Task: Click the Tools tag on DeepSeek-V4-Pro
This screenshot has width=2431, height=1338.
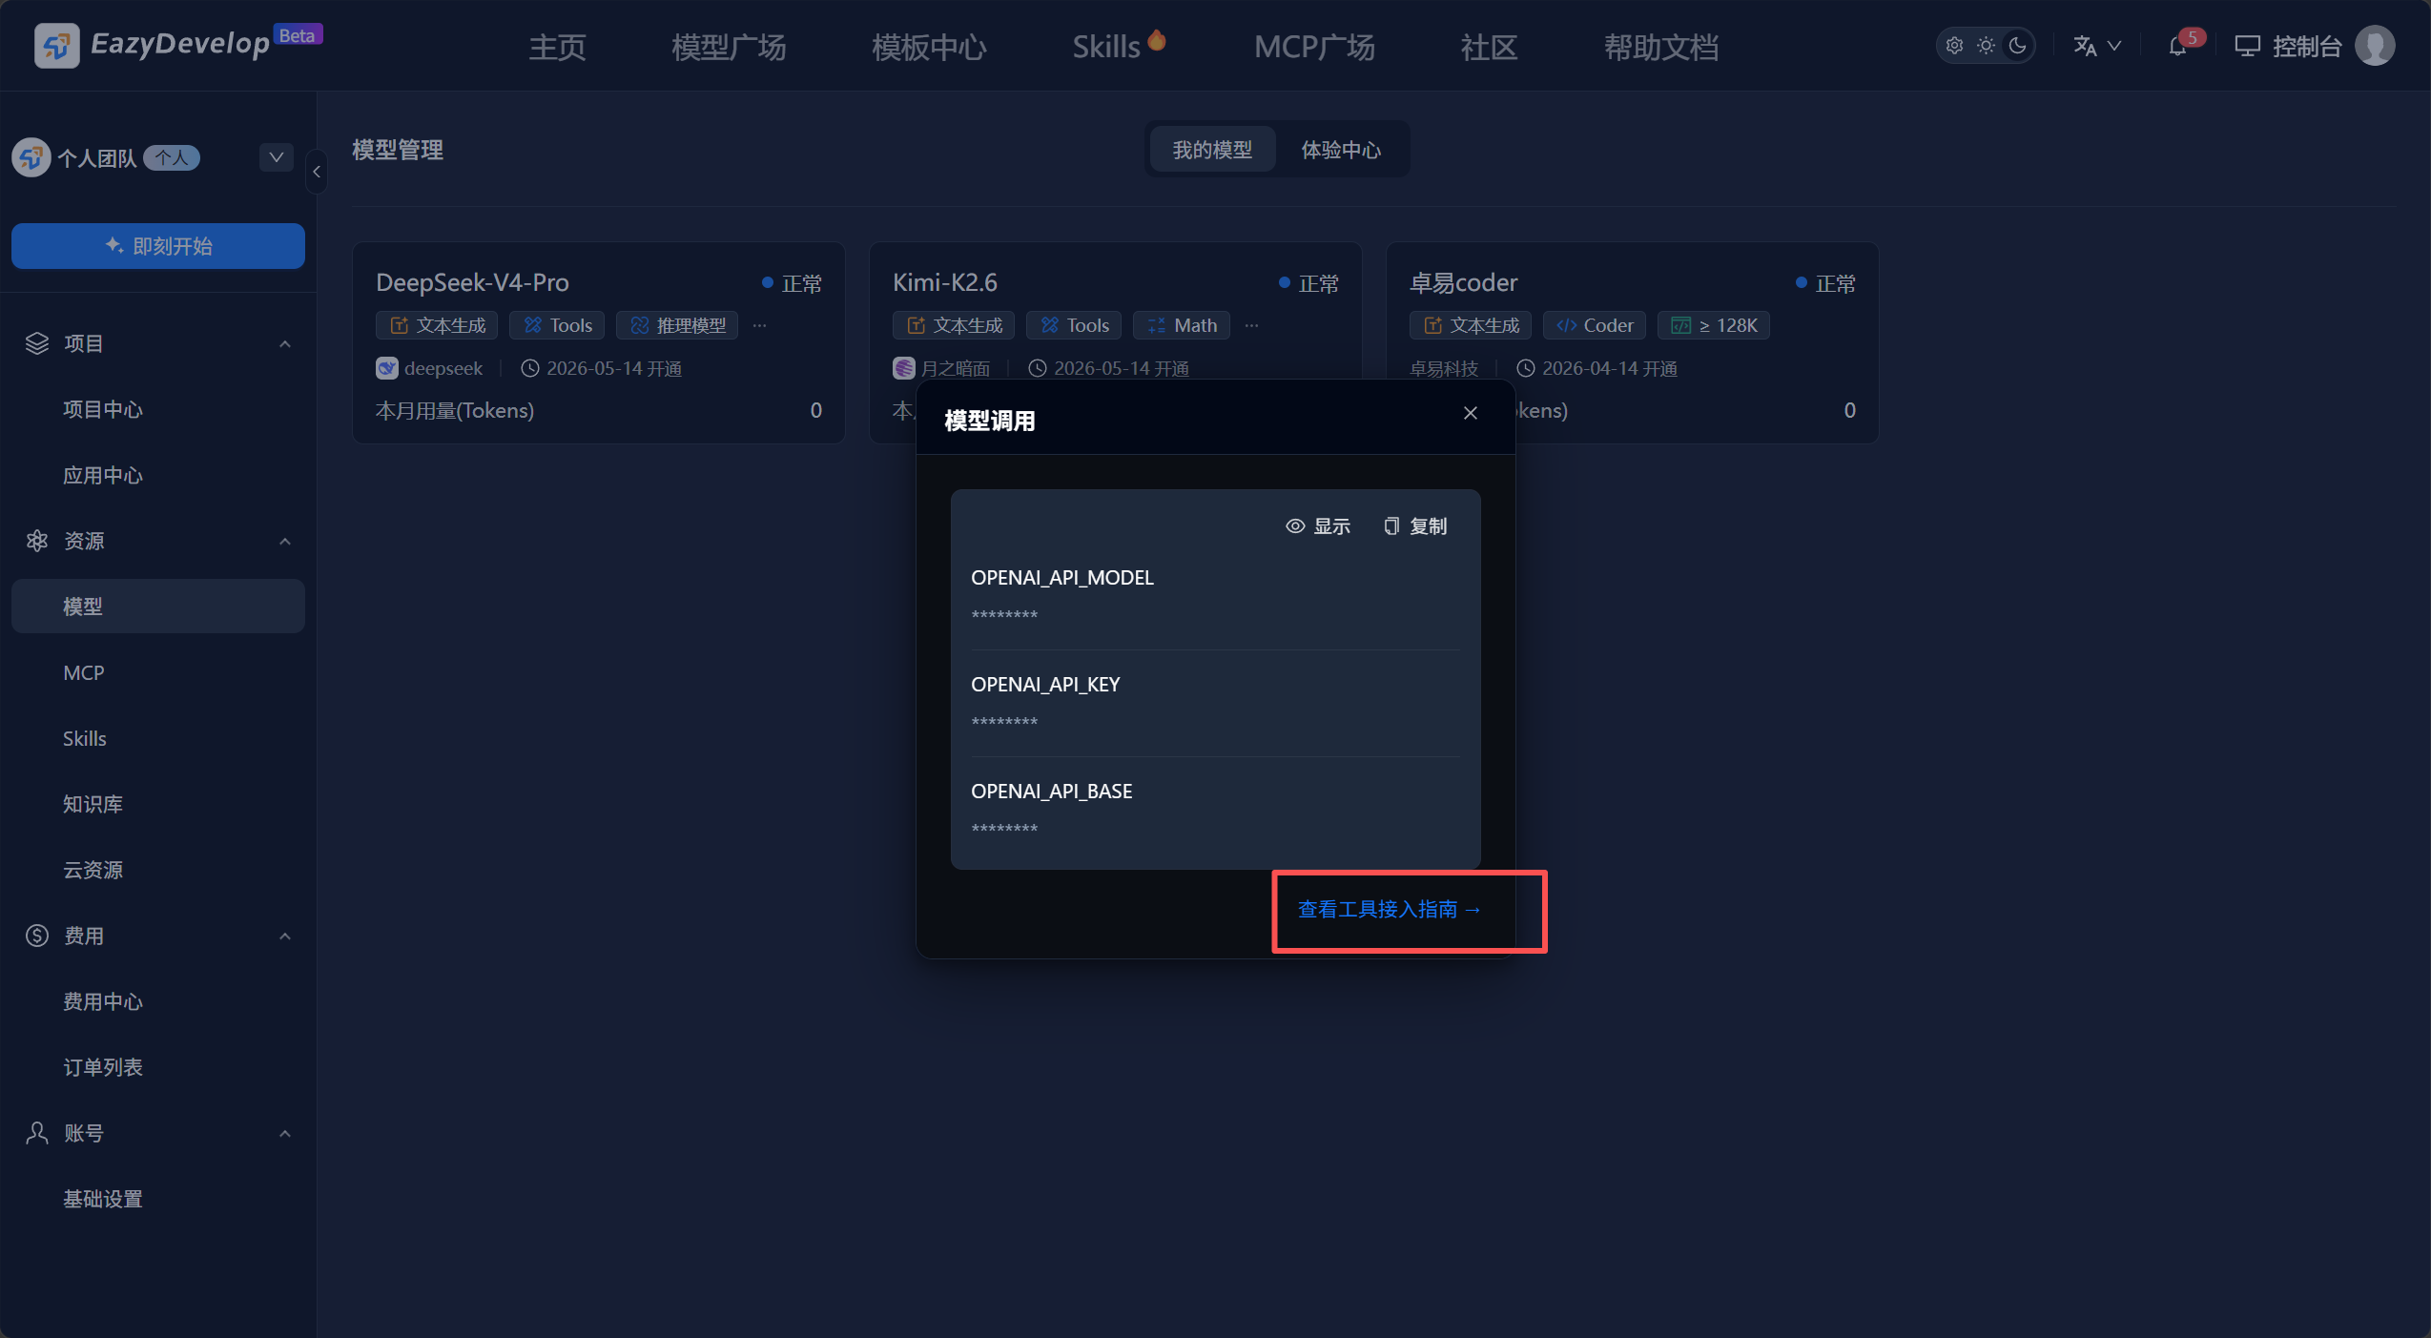Action: click(x=557, y=325)
